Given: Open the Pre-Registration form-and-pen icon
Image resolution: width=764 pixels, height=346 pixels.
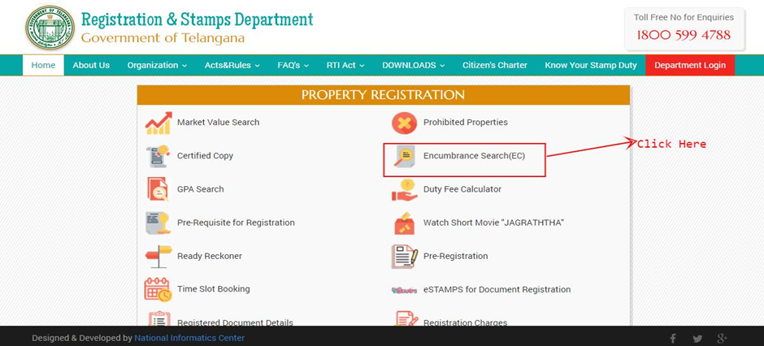Looking at the screenshot, I should [405, 257].
